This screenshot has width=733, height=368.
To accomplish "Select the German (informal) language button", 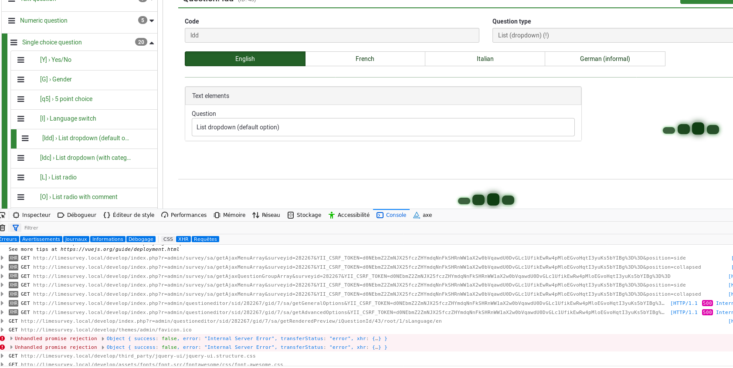I will click(x=604, y=59).
